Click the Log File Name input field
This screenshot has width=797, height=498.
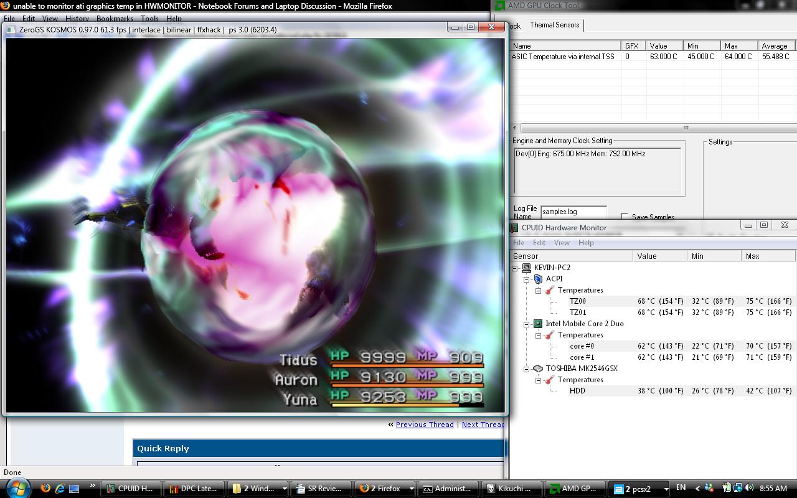[573, 212]
